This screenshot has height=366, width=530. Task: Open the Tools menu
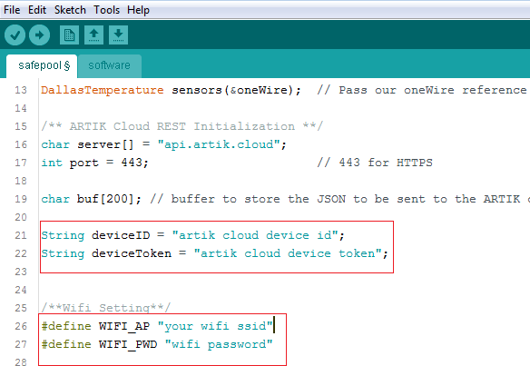[107, 10]
